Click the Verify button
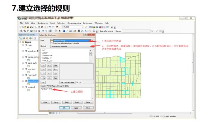This screenshot has height=124, width=221. coord(56,102)
